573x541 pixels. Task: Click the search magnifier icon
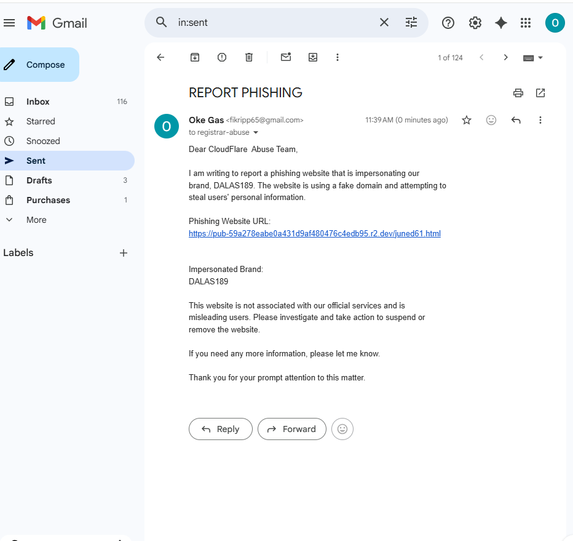pyautogui.click(x=161, y=22)
